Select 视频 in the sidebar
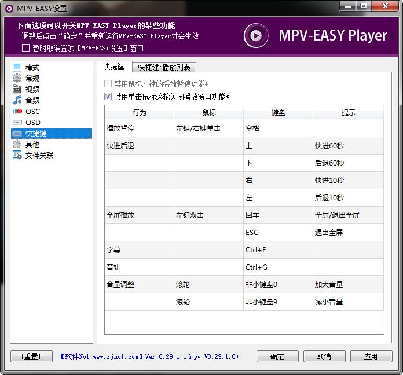 [32, 89]
